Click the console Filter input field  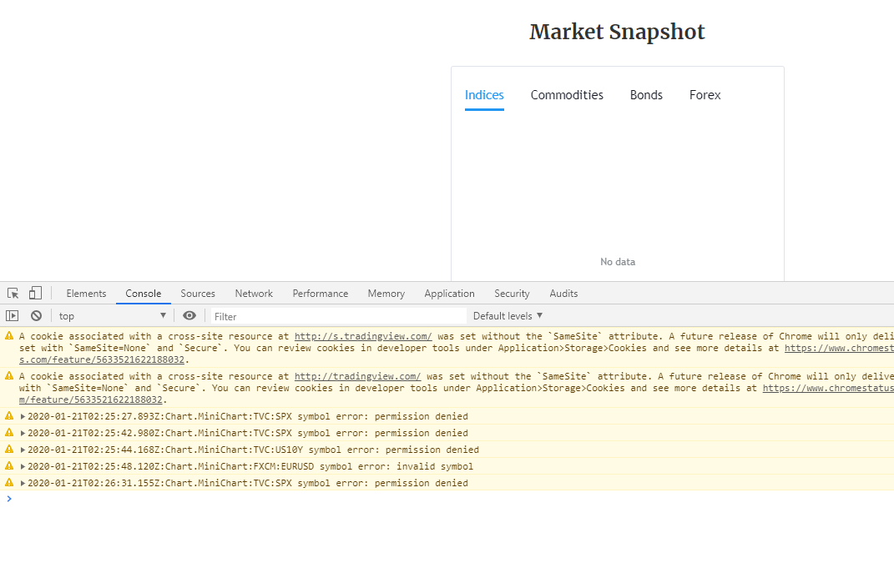(x=338, y=316)
